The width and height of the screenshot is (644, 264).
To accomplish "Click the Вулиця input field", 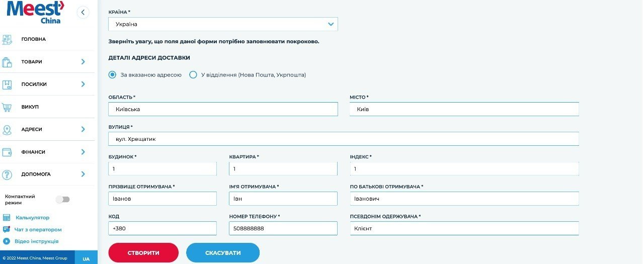I will 343,139.
